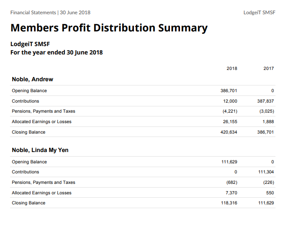Click Andrew's 2018 contributions value 12,000
This screenshot has height=227, width=301.
coord(230,101)
